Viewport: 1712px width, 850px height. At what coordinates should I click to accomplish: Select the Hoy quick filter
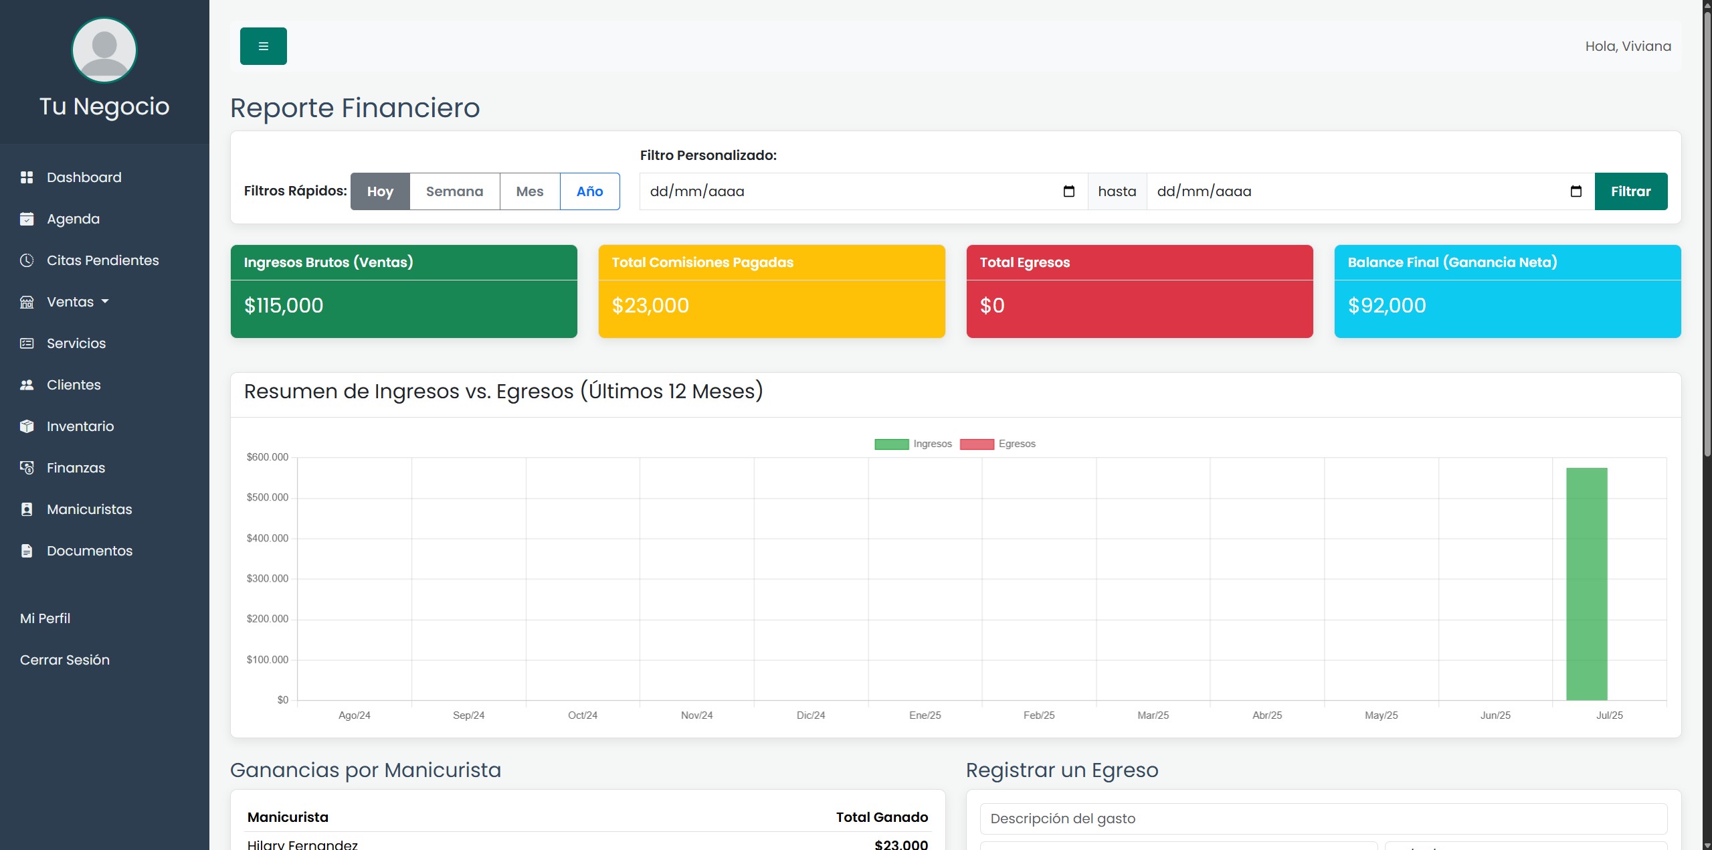[x=380, y=191]
